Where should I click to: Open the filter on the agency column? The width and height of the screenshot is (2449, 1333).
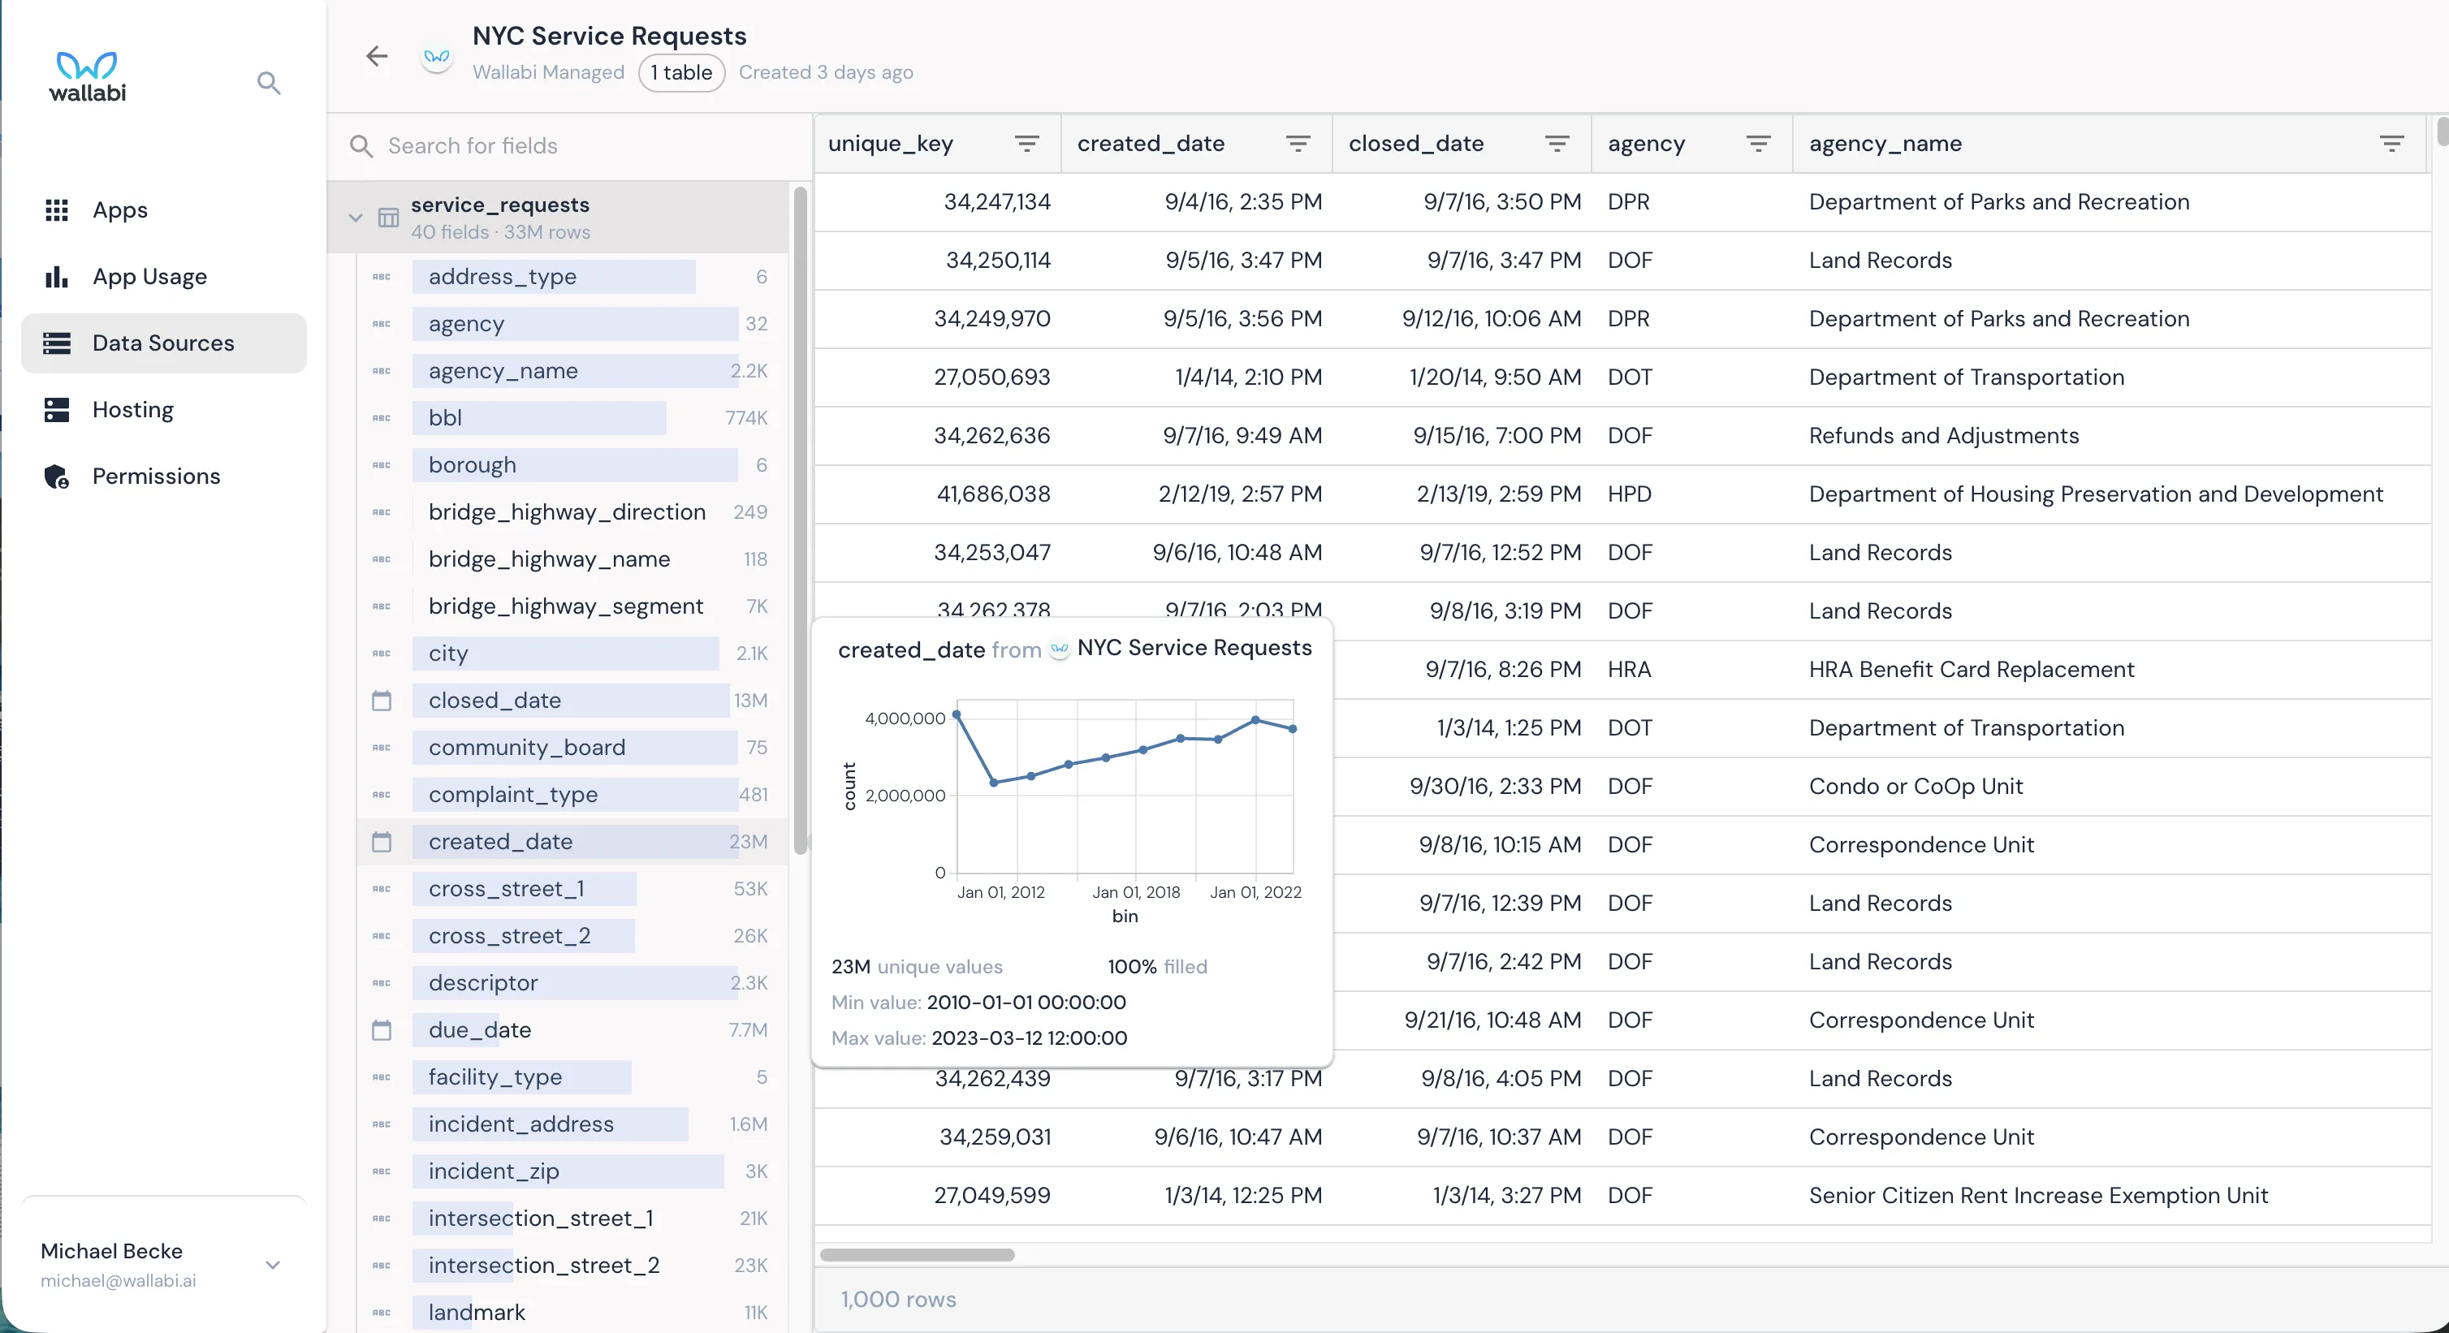pyautogui.click(x=1758, y=144)
